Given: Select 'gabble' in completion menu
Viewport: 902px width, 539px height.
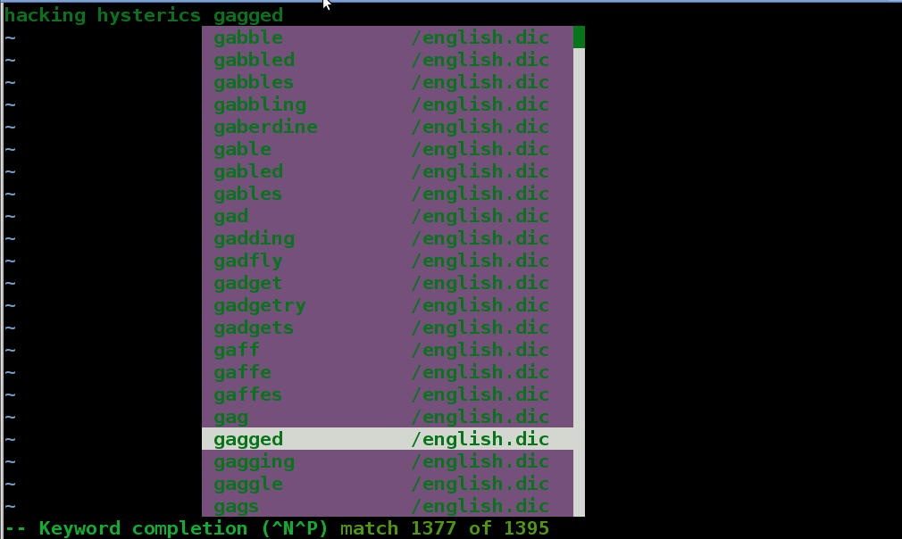Looking at the screenshot, I should click(388, 37).
